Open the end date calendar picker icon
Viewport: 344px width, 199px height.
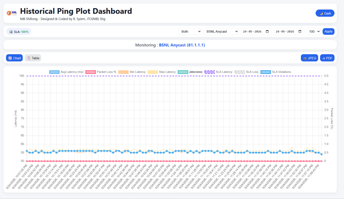tap(300, 31)
